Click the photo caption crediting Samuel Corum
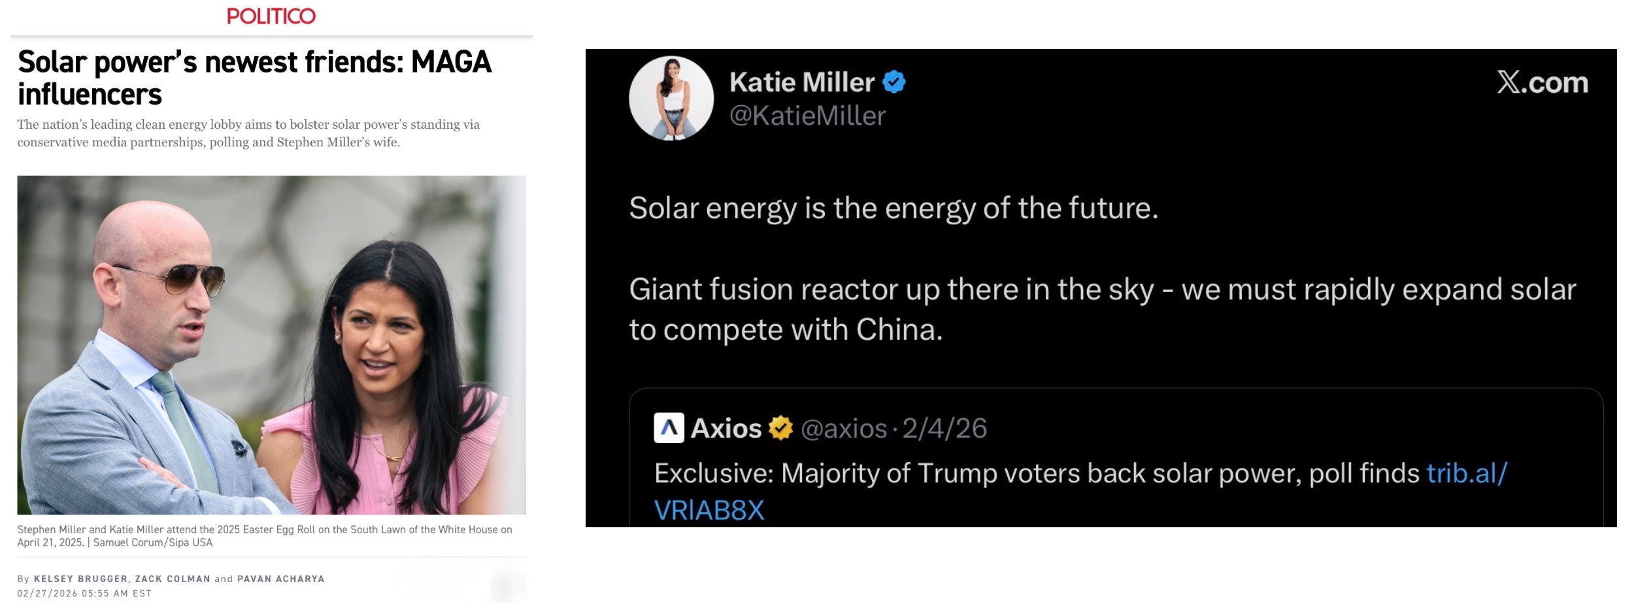1636x605 pixels. pyautogui.click(x=265, y=536)
